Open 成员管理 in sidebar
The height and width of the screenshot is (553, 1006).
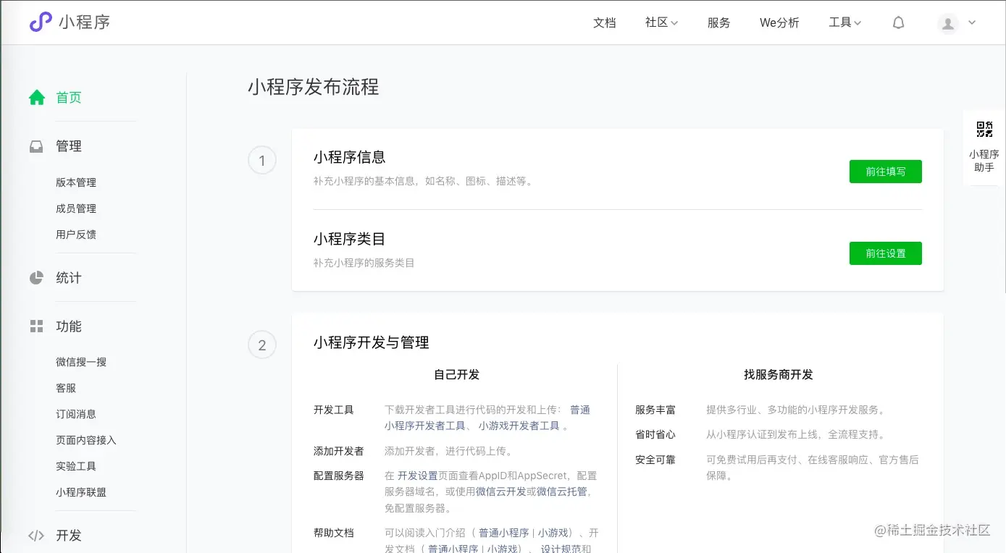click(x=76, y=208)
